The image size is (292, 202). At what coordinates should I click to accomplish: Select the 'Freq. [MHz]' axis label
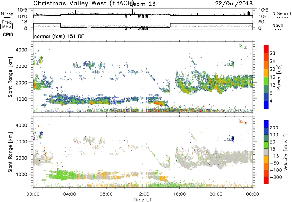(x=7, y=25)
